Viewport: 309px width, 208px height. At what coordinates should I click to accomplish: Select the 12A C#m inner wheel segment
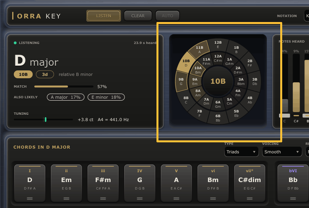tap(218, 58)
